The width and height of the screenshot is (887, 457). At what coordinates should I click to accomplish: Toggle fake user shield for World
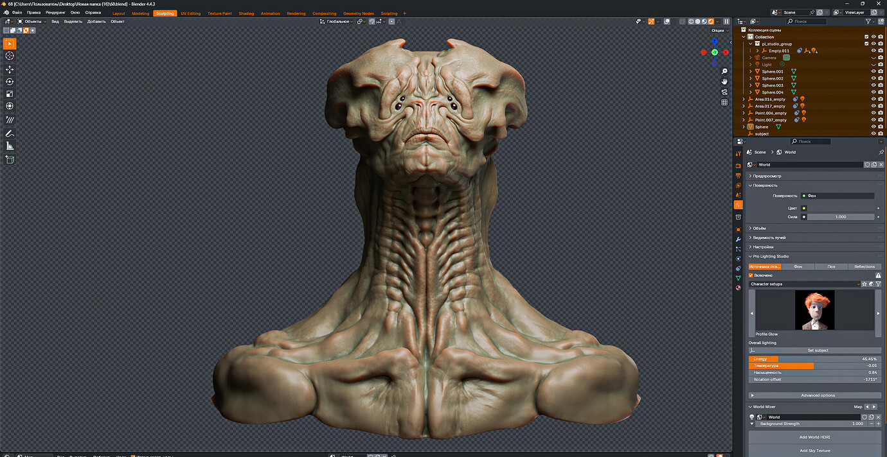click(x=867, y=164)
